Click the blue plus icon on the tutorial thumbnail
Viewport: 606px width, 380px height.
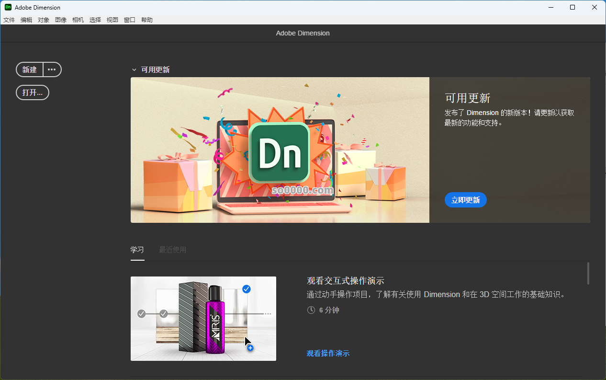(250, 348)
